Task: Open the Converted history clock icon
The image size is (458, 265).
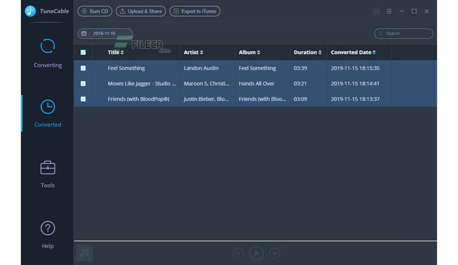Action: (48, 107)
